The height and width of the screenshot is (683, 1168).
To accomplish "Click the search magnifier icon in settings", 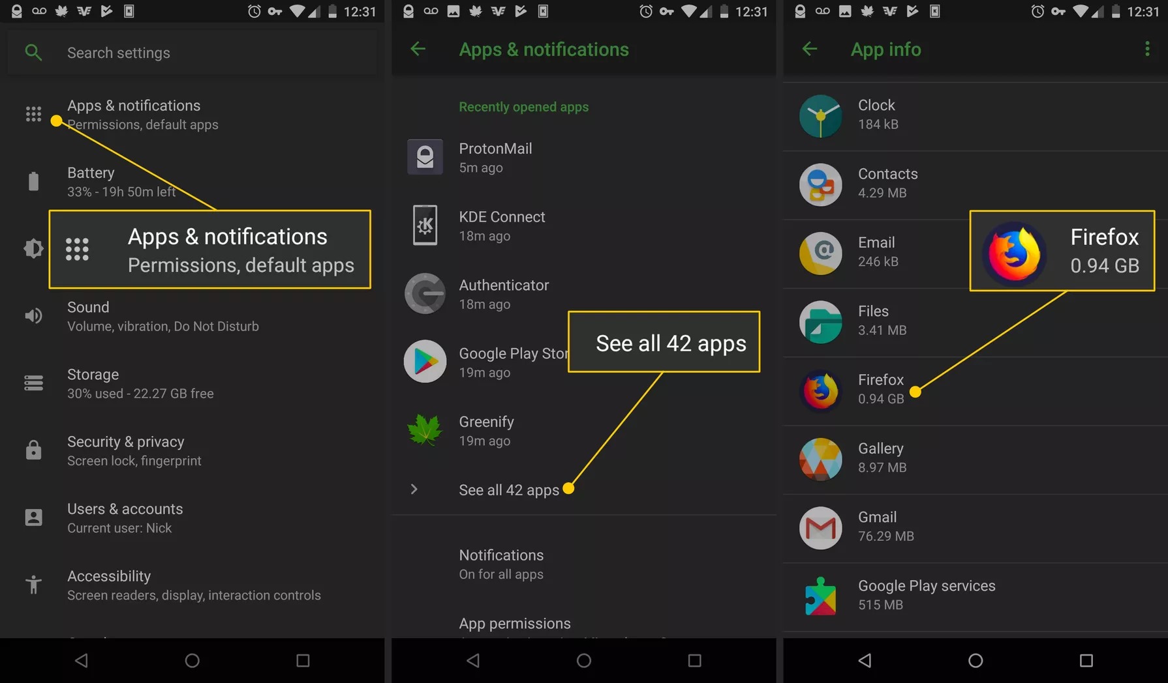I will (x=33, y=53).
